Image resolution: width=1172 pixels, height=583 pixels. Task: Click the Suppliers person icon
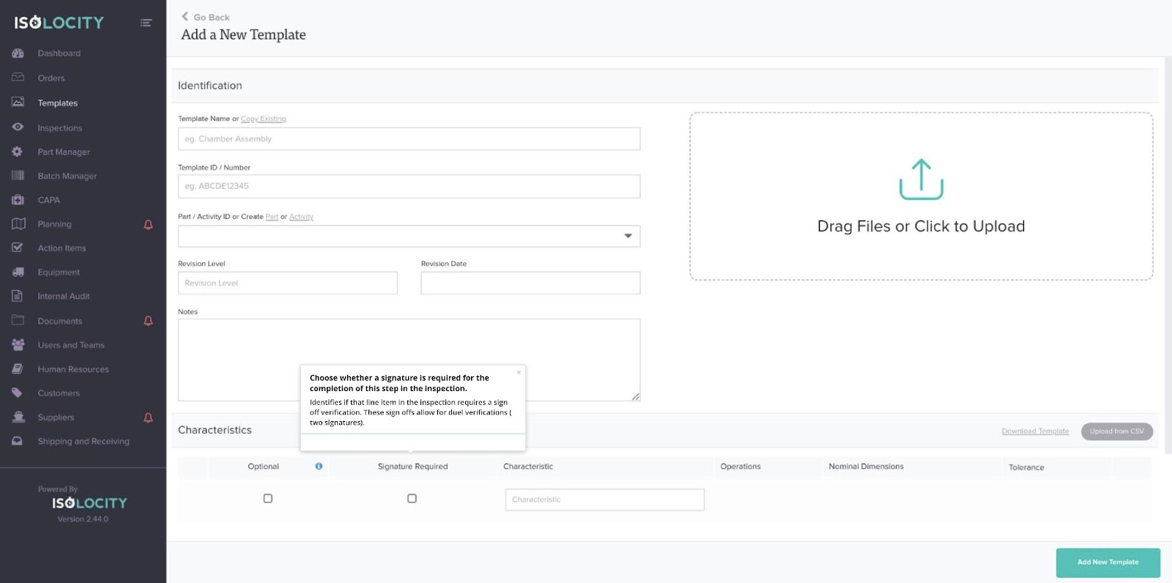pos(18,417)
